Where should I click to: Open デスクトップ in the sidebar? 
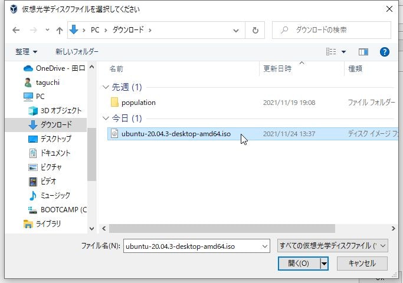[50, 139]
